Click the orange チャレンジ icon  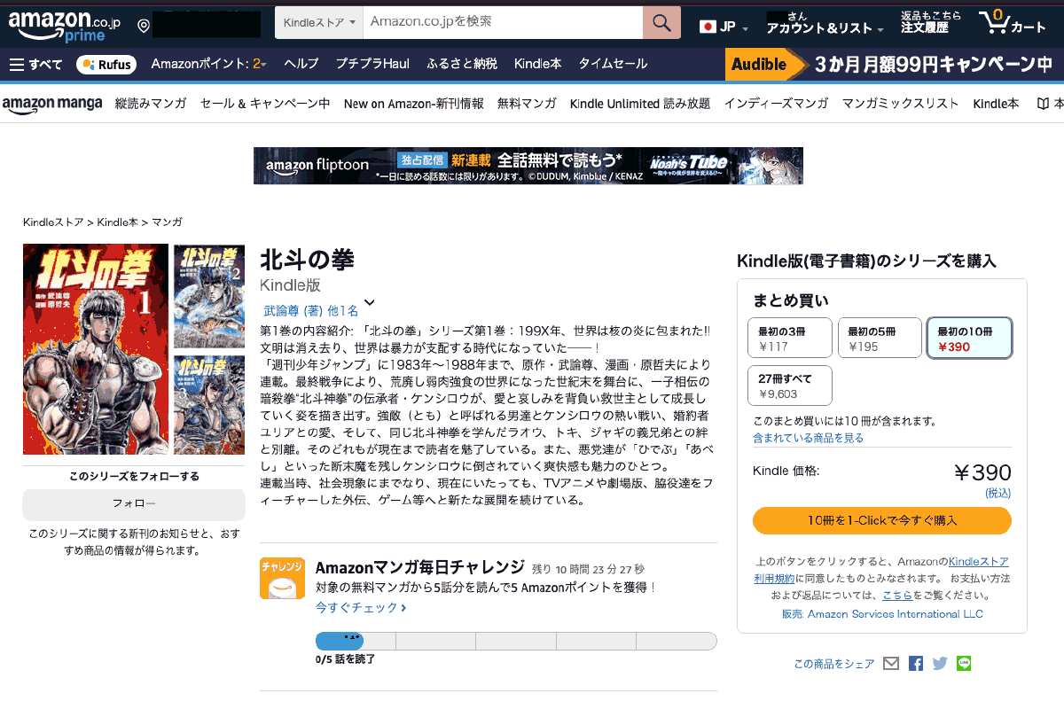pyautogui.click(x=282, y=578)
